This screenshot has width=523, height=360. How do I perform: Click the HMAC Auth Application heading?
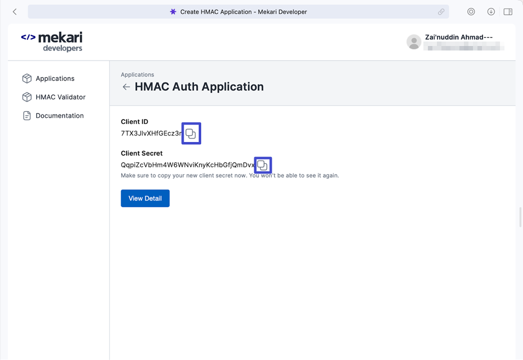[199, 86]
